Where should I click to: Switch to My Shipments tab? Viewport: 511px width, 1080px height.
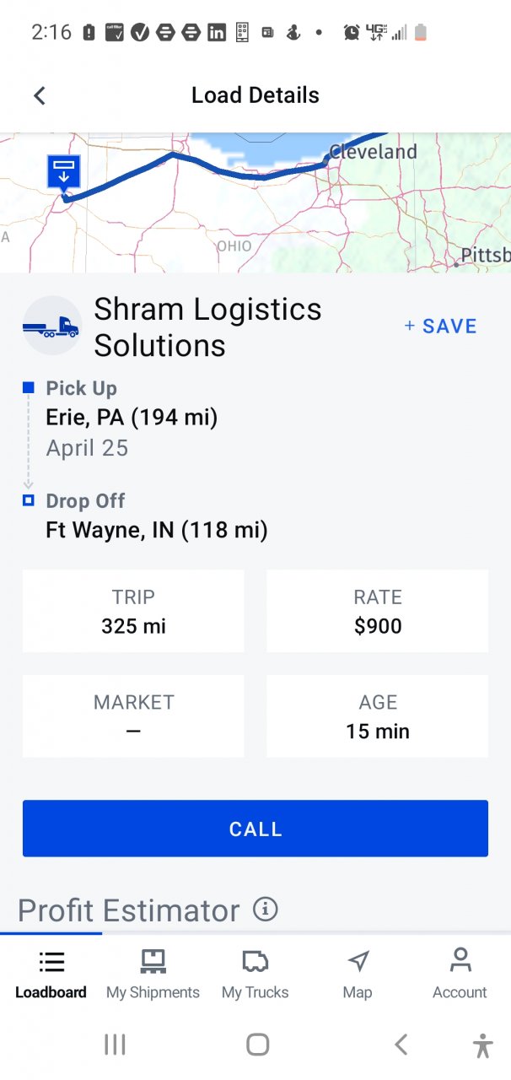coord(153,975)
